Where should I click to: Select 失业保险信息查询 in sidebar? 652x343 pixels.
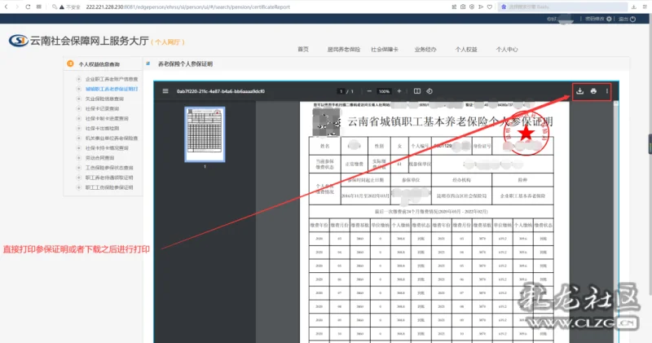[x=104, y=99]
